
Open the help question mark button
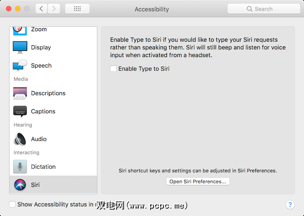pyautogui.click(x=290, y=205)
